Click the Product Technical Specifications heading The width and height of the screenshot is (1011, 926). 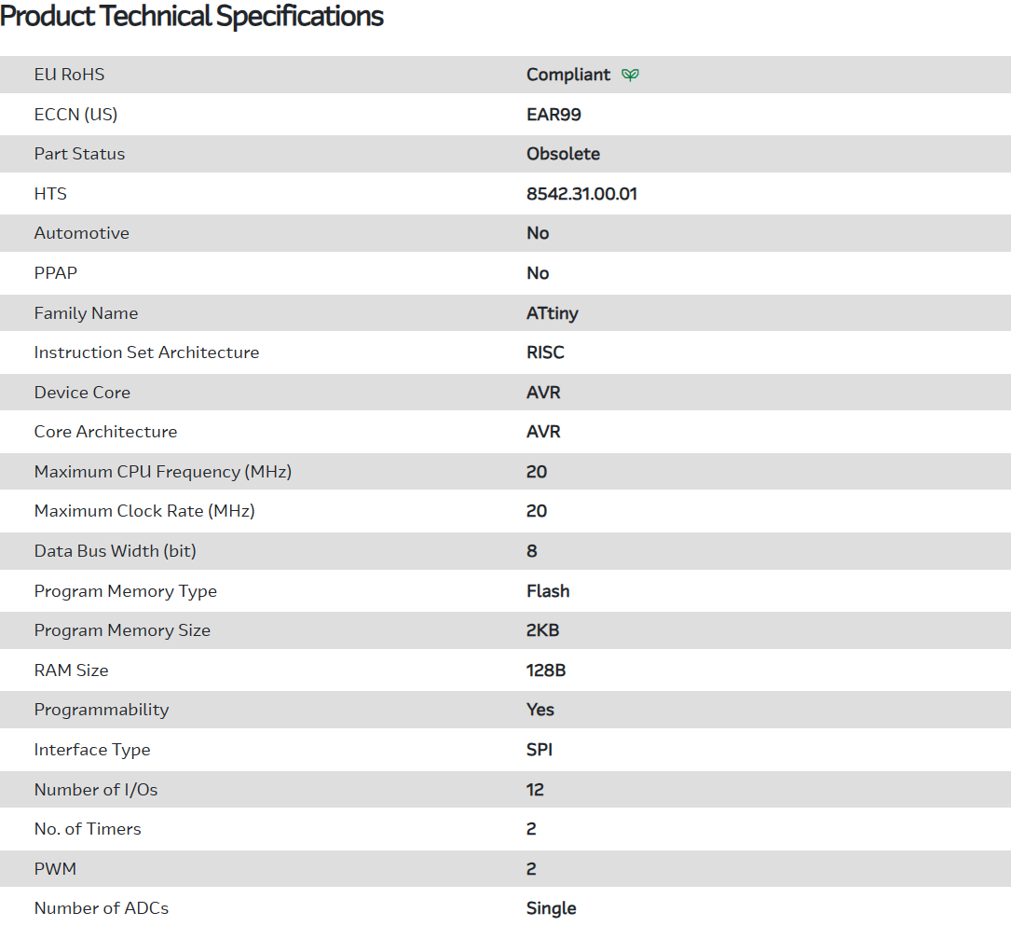pyautogui.click(x=192, y=16)
